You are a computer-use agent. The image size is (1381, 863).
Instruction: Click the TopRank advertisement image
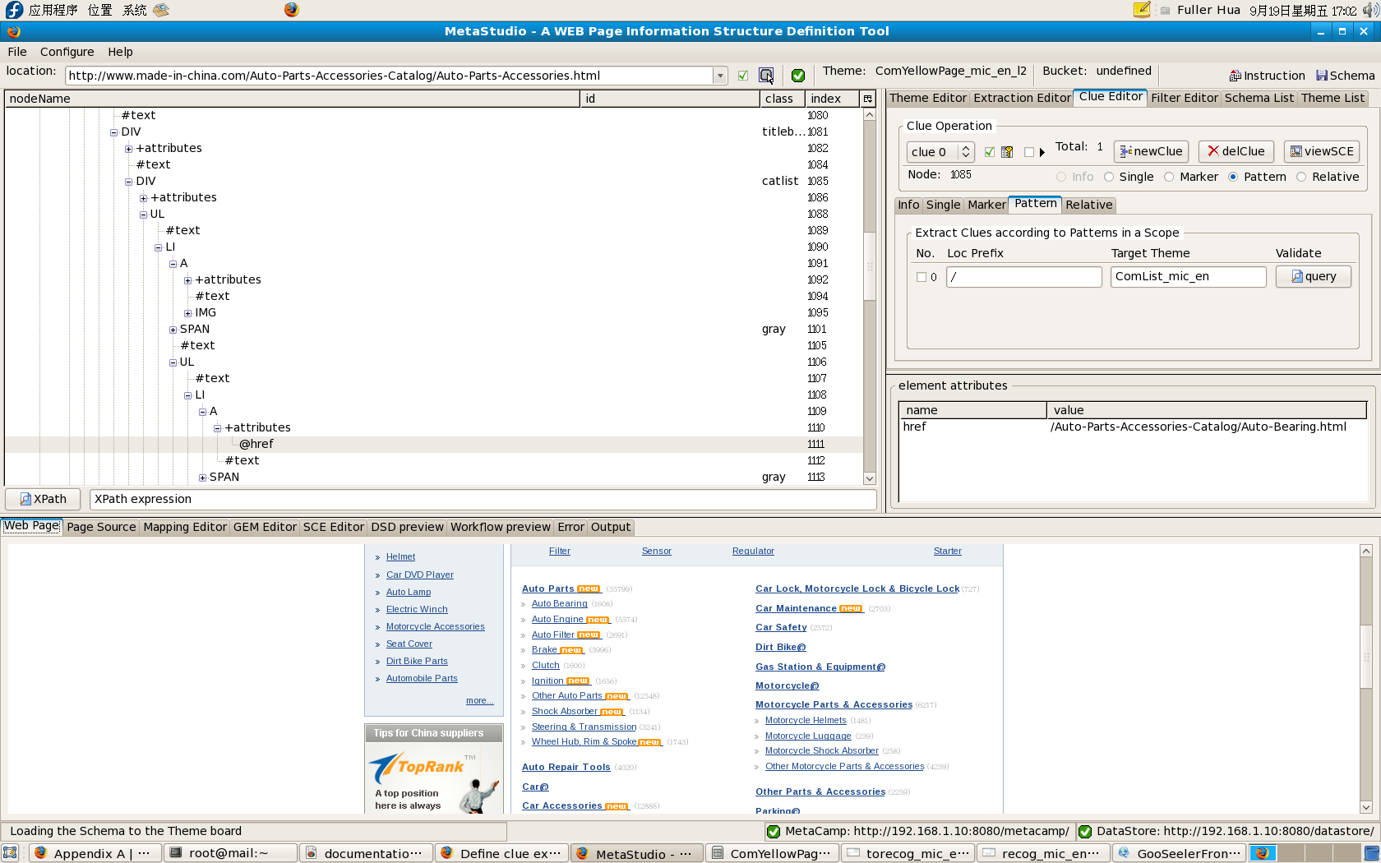[x=433, y=779]
